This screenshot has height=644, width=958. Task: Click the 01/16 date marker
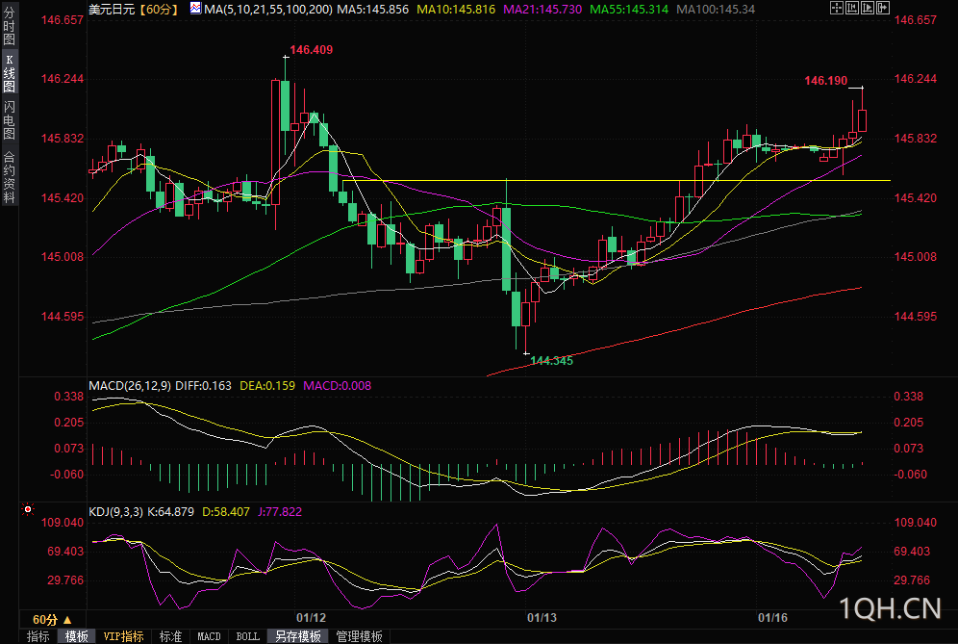[772, 618]
